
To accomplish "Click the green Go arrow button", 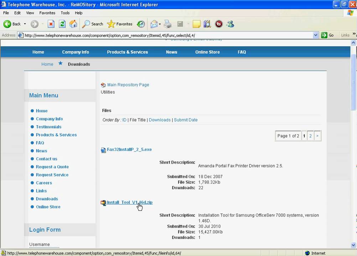I will coord(324,35).
